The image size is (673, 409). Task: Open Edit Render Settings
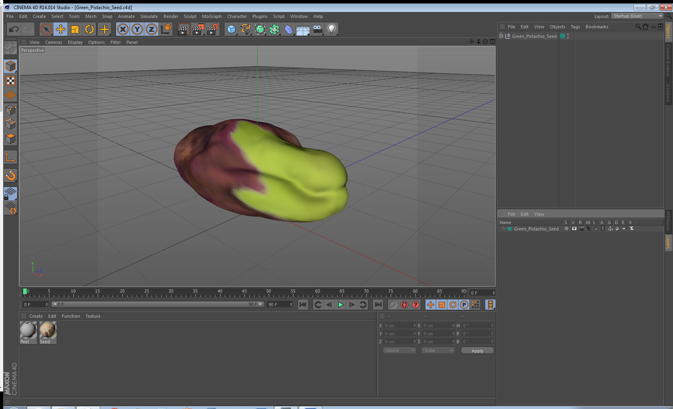coord(213,29)
